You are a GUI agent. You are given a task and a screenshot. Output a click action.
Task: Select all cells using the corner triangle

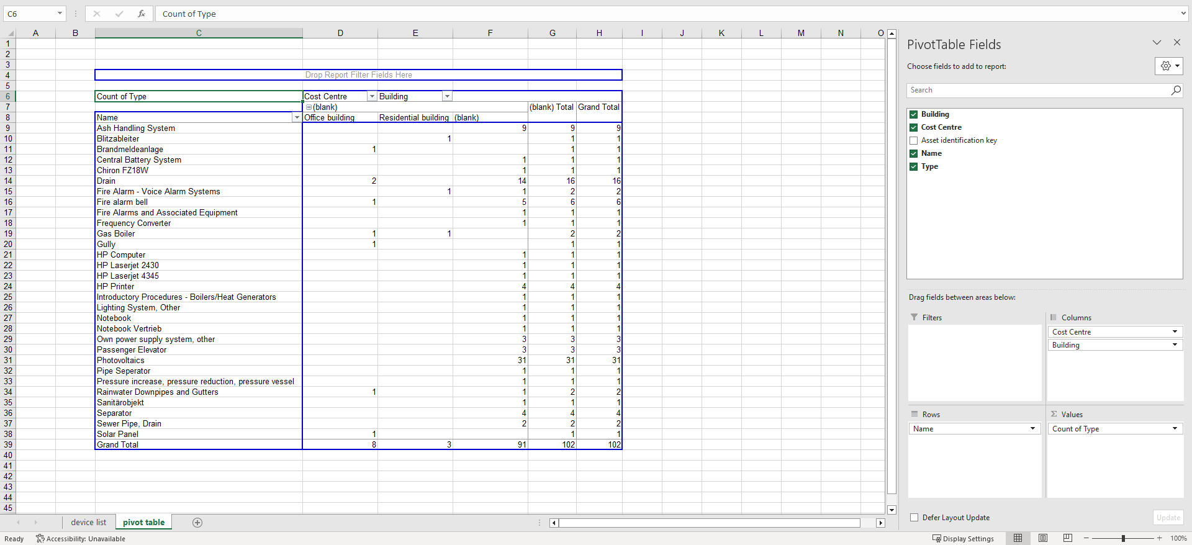[10, 34]
